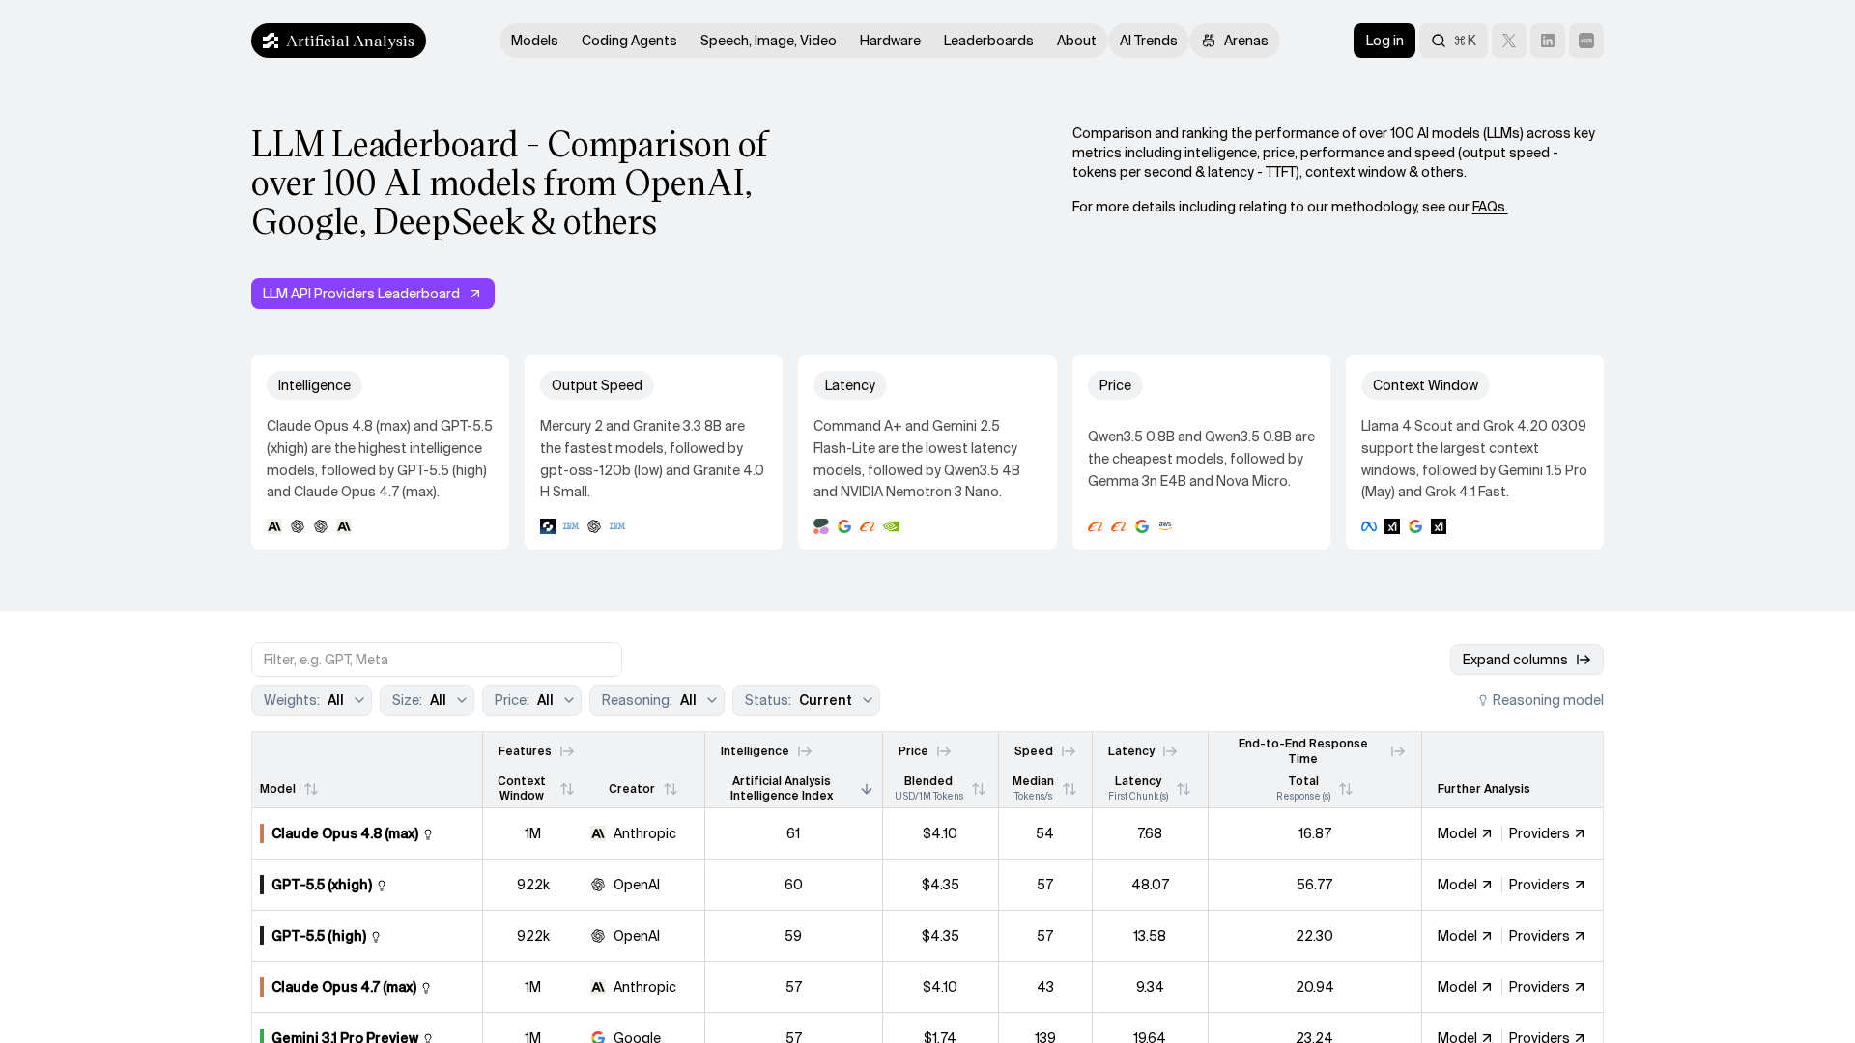
Task: Click the Log in button
Action: point(1384,41)
